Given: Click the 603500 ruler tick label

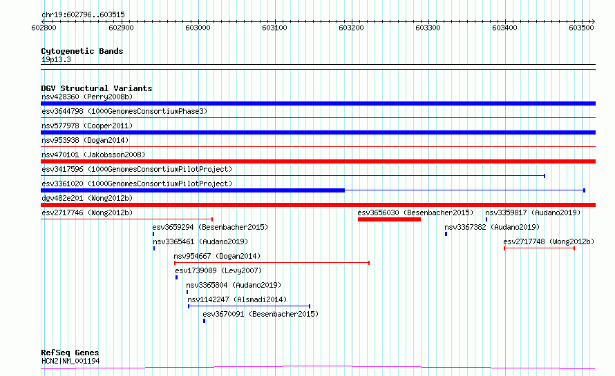Looking at the screenshot, I should [581, 28].
